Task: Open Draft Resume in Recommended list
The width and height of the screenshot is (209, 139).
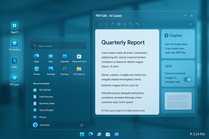Action: 43,97
